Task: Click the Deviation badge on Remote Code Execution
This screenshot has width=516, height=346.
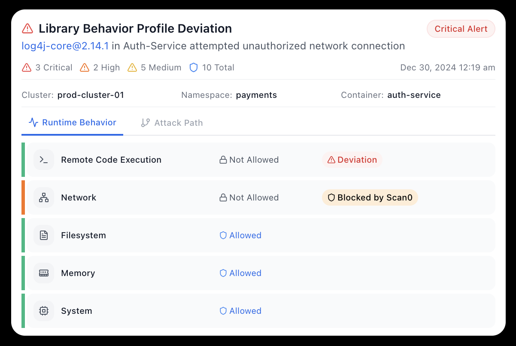Action: pos(352,159)
